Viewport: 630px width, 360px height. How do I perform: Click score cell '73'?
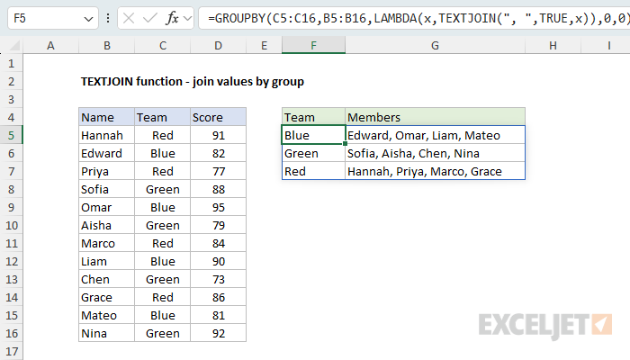pos(218,279)
